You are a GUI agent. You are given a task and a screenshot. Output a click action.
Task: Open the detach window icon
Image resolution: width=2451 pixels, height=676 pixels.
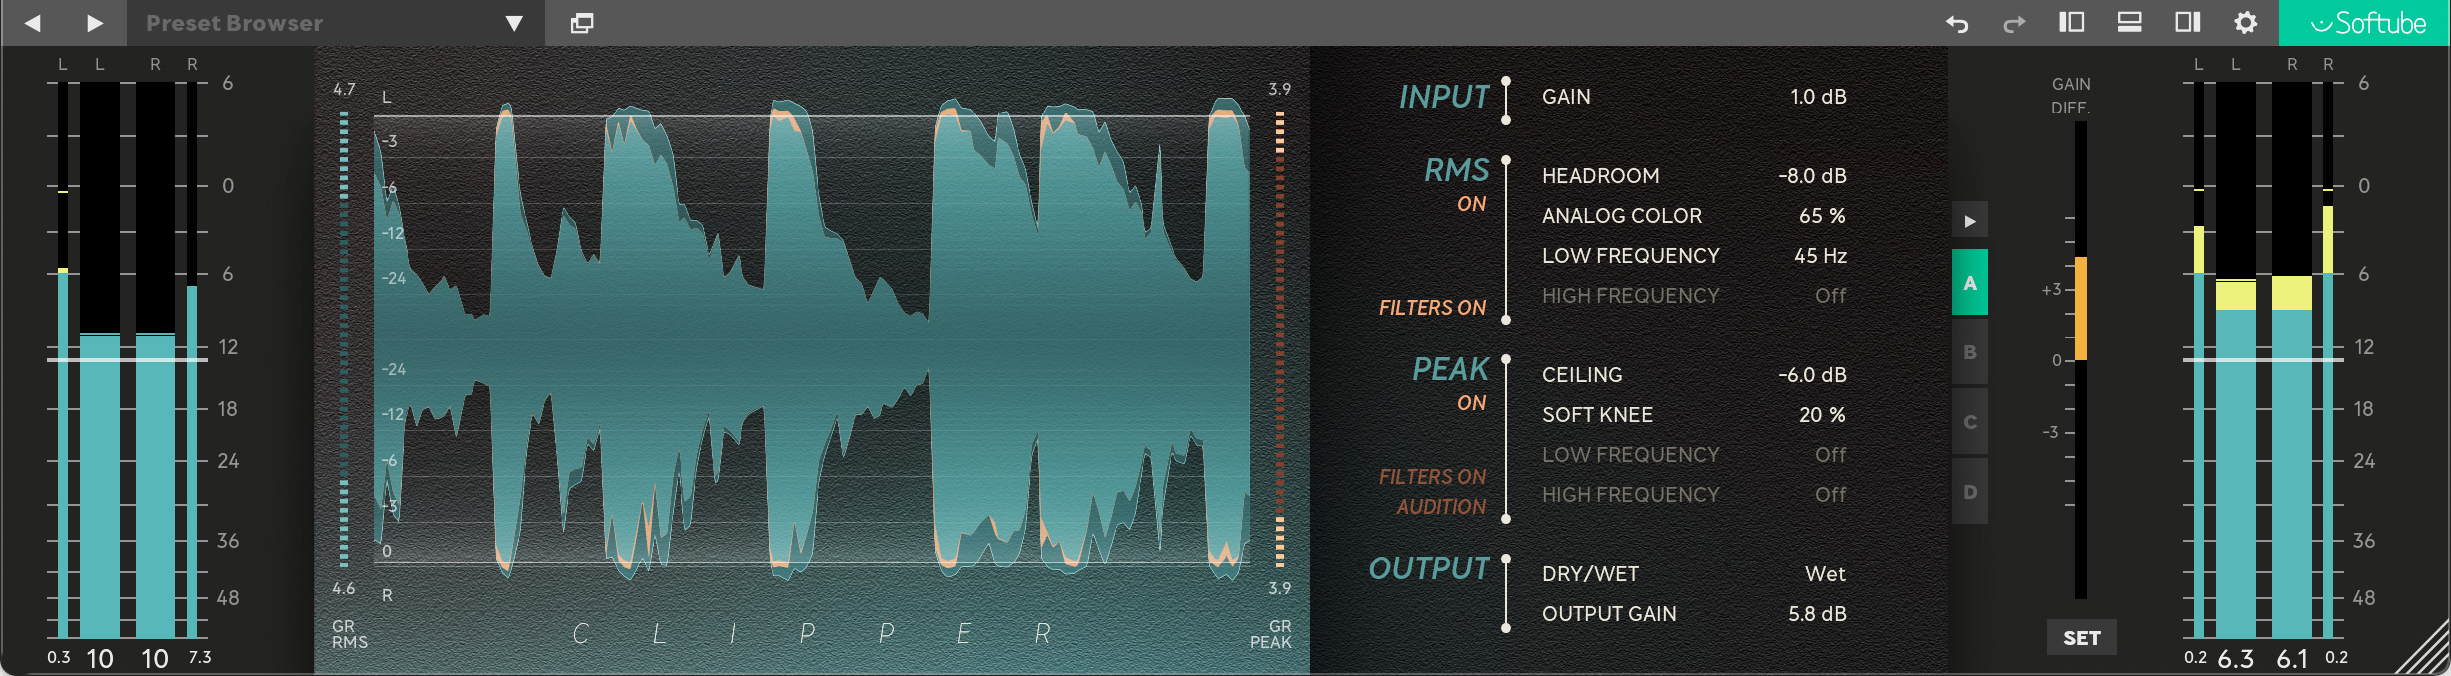point(582,23)
